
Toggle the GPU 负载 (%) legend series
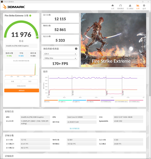click(90, 101)
